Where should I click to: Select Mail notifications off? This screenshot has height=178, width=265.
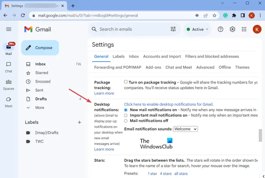tap(126, 121)
